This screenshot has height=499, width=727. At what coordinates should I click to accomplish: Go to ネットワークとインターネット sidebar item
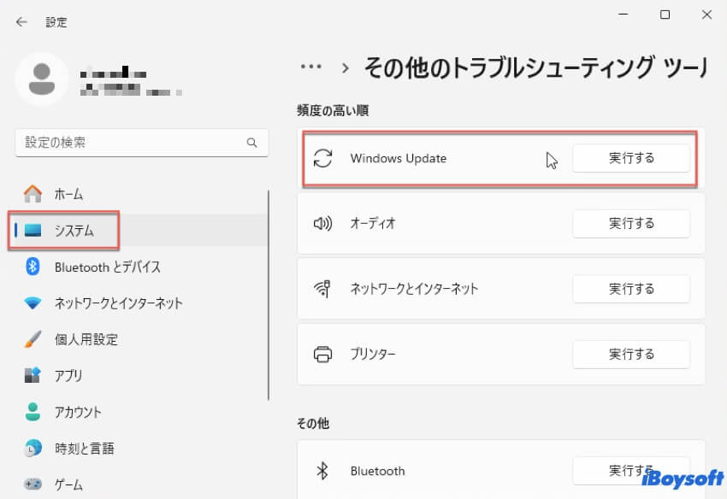(118, 303)
